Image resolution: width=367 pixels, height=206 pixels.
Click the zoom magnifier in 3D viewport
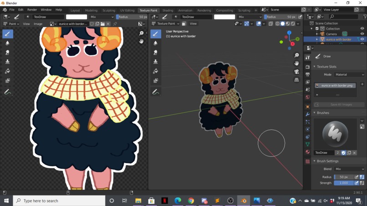coord(296,55)
